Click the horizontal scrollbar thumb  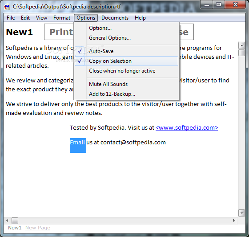(x=15, y=221)
